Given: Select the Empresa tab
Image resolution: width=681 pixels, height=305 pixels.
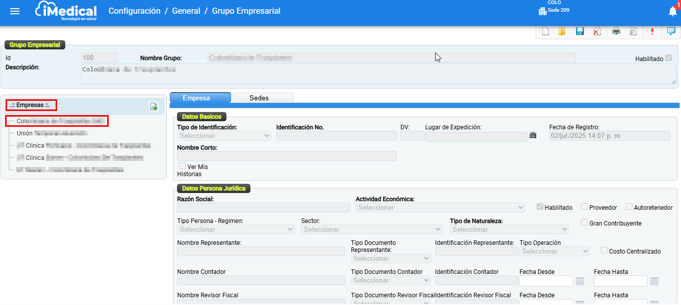Looking at the screenshot, I should pos(199,98).
